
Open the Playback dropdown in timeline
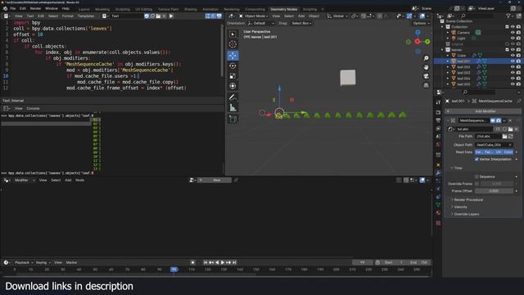(24, 262)
